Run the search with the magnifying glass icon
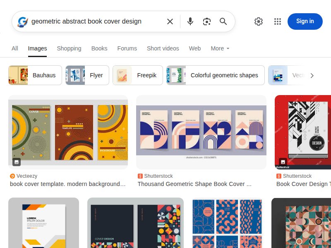This screenshot has height=248, width=331. pyautogui.click(x=223, y=21)
